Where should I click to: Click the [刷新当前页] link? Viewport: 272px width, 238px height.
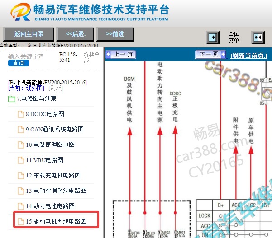tap(248, 56)
